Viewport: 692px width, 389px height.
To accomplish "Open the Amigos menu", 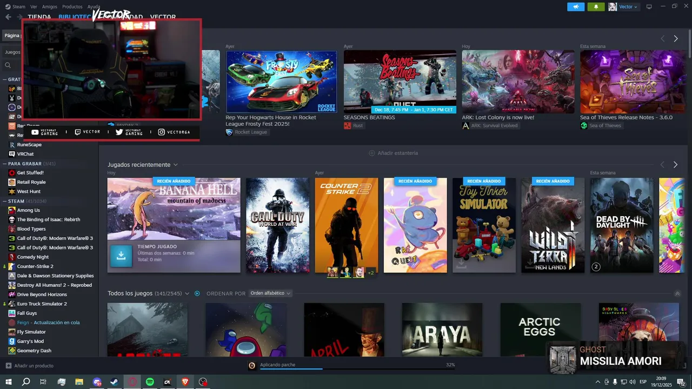I will pos(50,6).
